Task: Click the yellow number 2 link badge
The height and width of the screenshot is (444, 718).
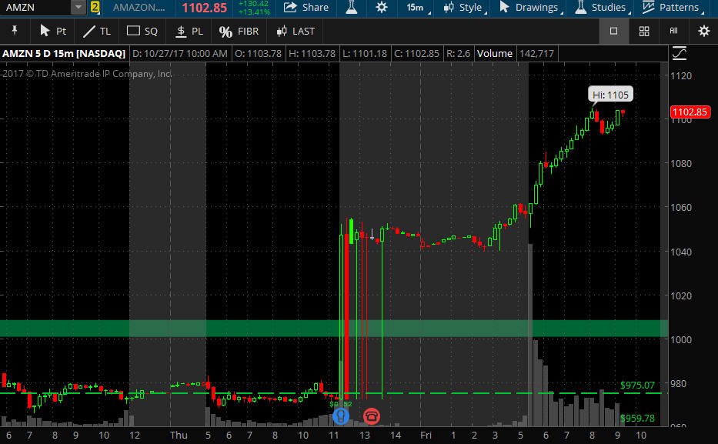Action: pos(95,8)
